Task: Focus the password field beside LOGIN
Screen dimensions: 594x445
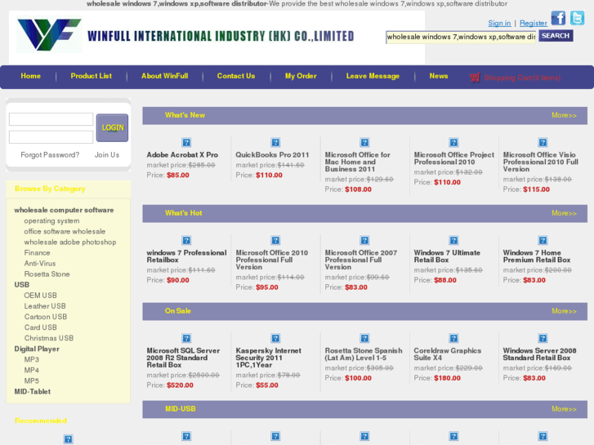Action: pos(51,137)
